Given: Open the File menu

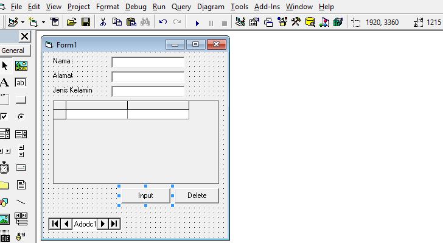Looking at the screenshot, I should [x=16, y=7].
